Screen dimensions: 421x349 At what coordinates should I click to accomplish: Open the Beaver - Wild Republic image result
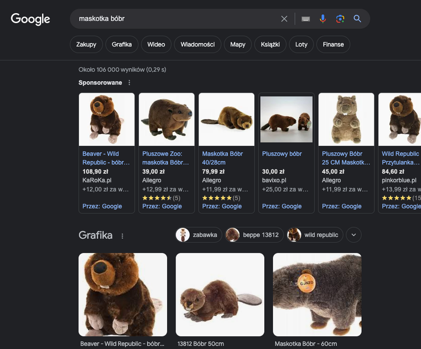tap(123, 295)
